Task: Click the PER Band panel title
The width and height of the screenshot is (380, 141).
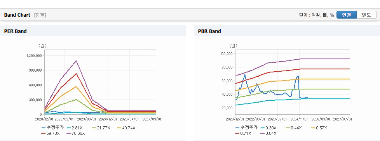Action: tap(15, 31)
